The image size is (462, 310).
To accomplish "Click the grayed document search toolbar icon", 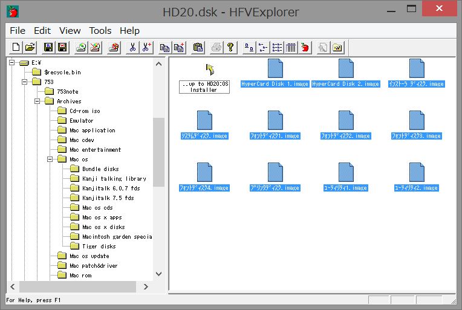I will pyautogui.click(x=324, y=47).
